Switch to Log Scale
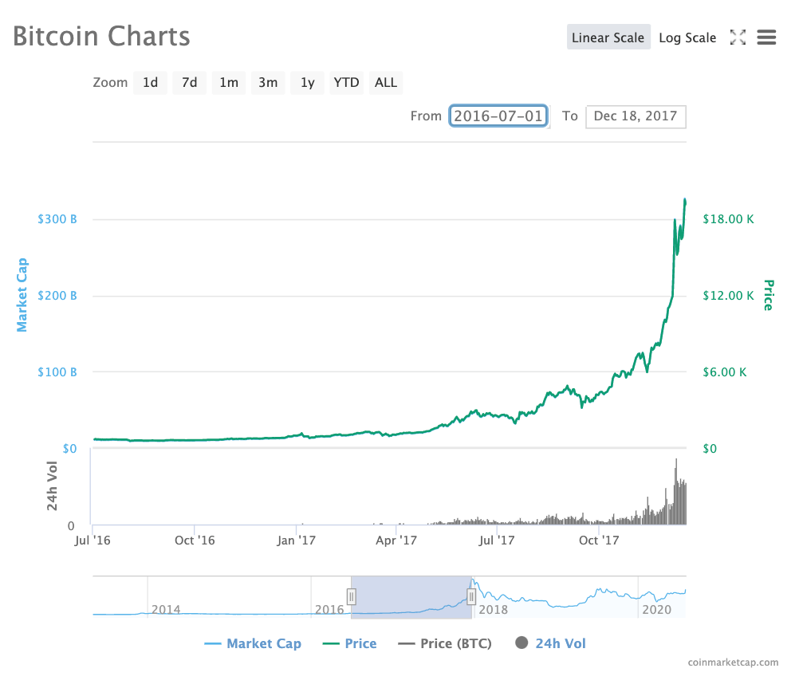Screen dimensions: 799x684 point(687,37)
